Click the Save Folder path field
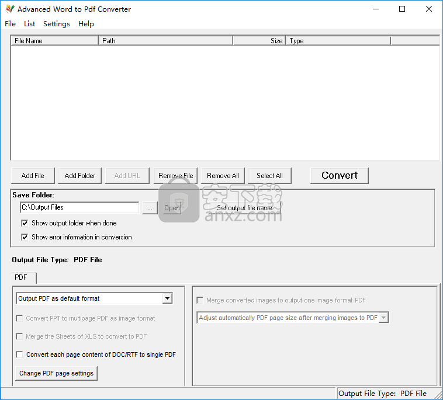 pyautogui.click(x=79, y=207)
